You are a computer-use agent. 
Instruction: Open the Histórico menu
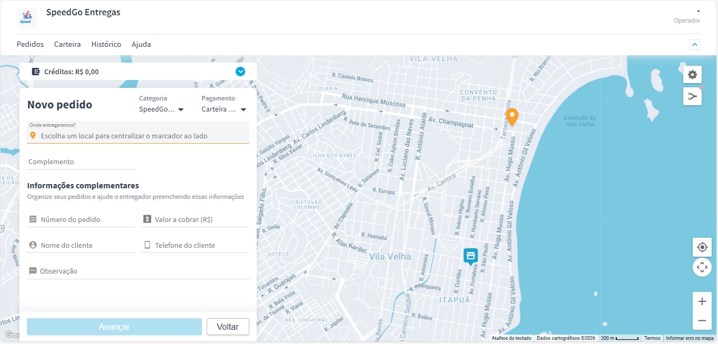pos(106,44)
